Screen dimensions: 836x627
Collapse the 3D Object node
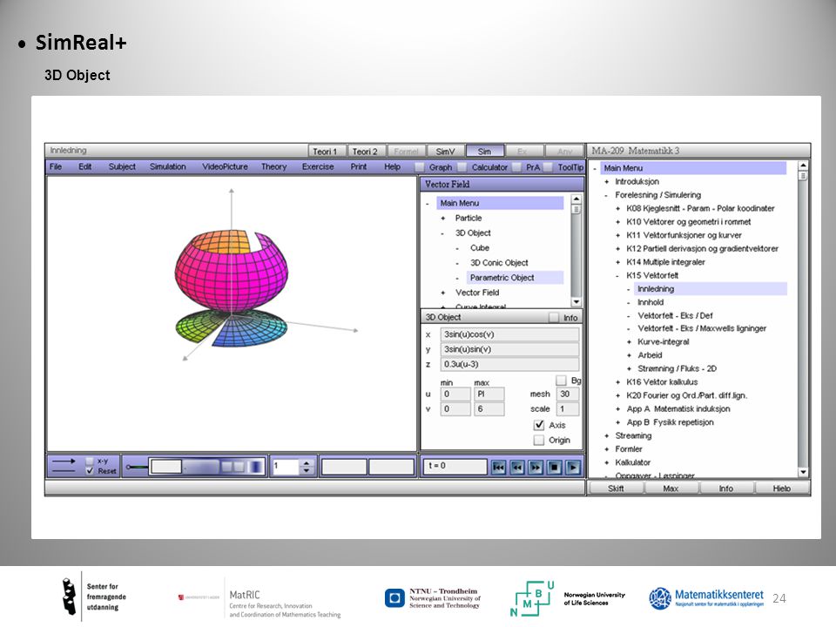coord(443,233)
